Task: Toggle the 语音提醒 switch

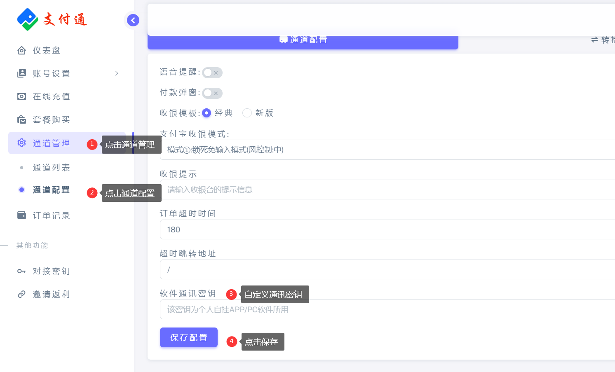Action: point(212,73)
